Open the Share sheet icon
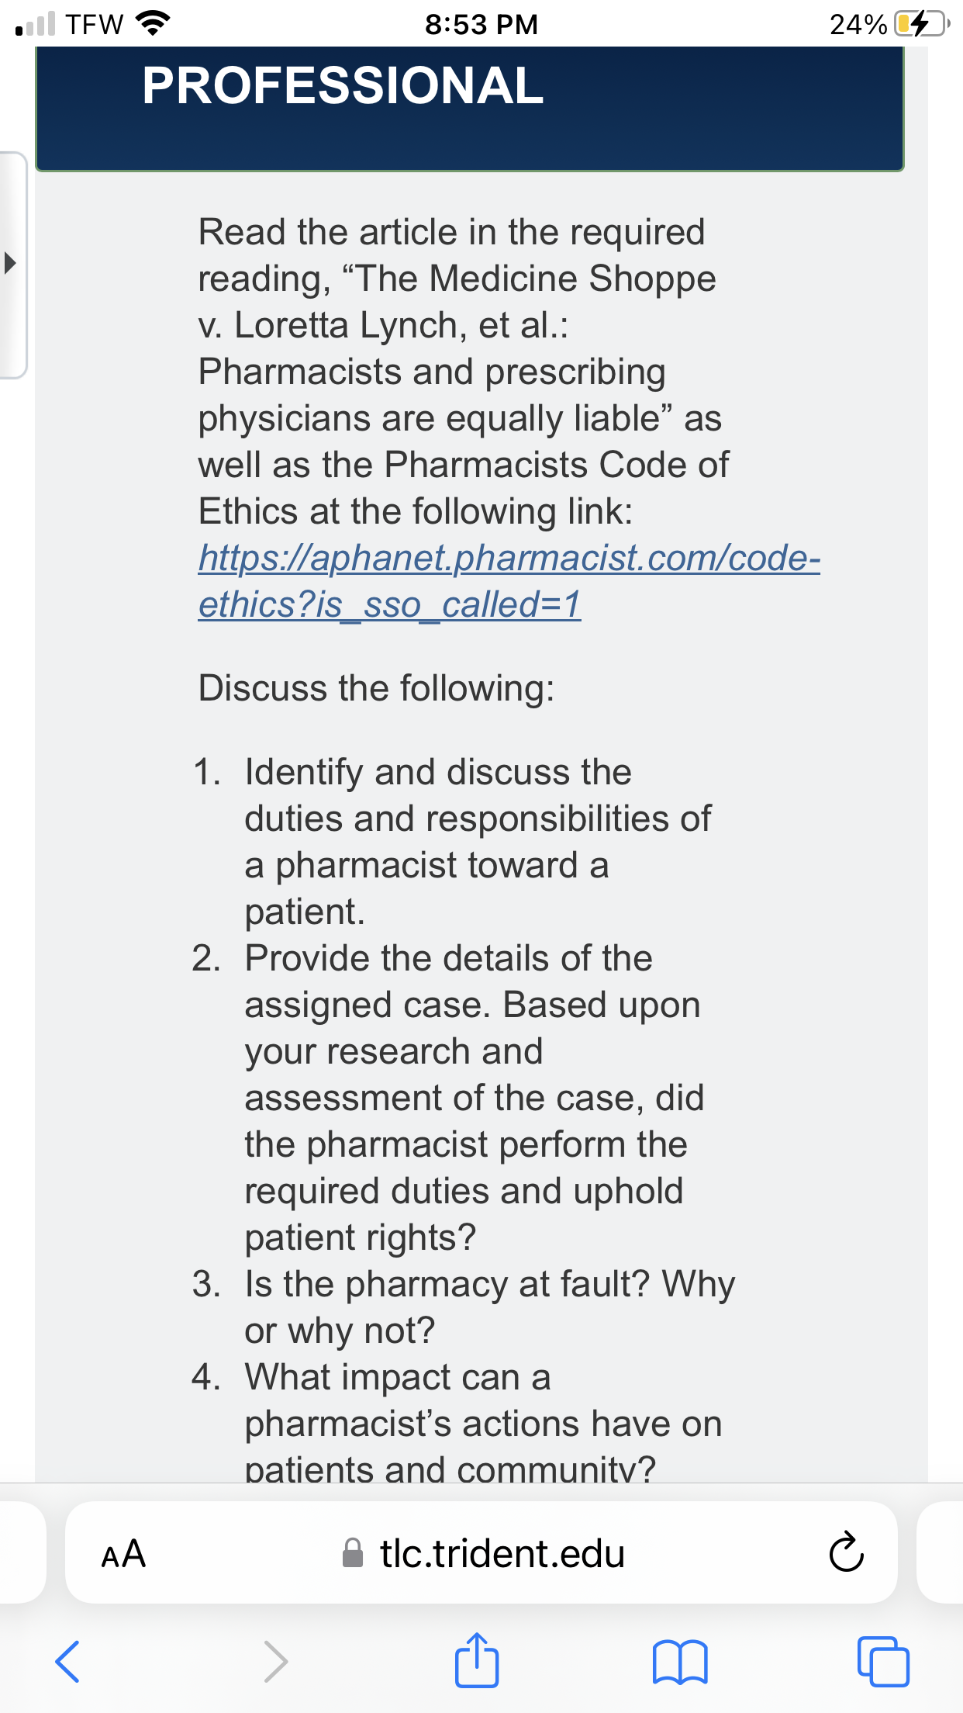This screenshot has height=1713, width=963. [476, 1659]
